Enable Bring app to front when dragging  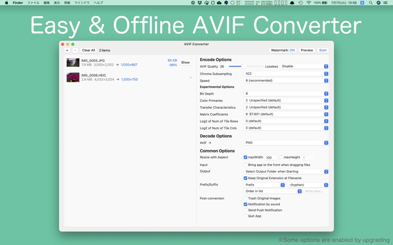tap(245, 165)
